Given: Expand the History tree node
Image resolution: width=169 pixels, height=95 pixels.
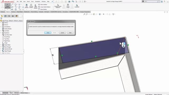Looking at the screenshot, I should pyautogui.click(x=1, y=23).
